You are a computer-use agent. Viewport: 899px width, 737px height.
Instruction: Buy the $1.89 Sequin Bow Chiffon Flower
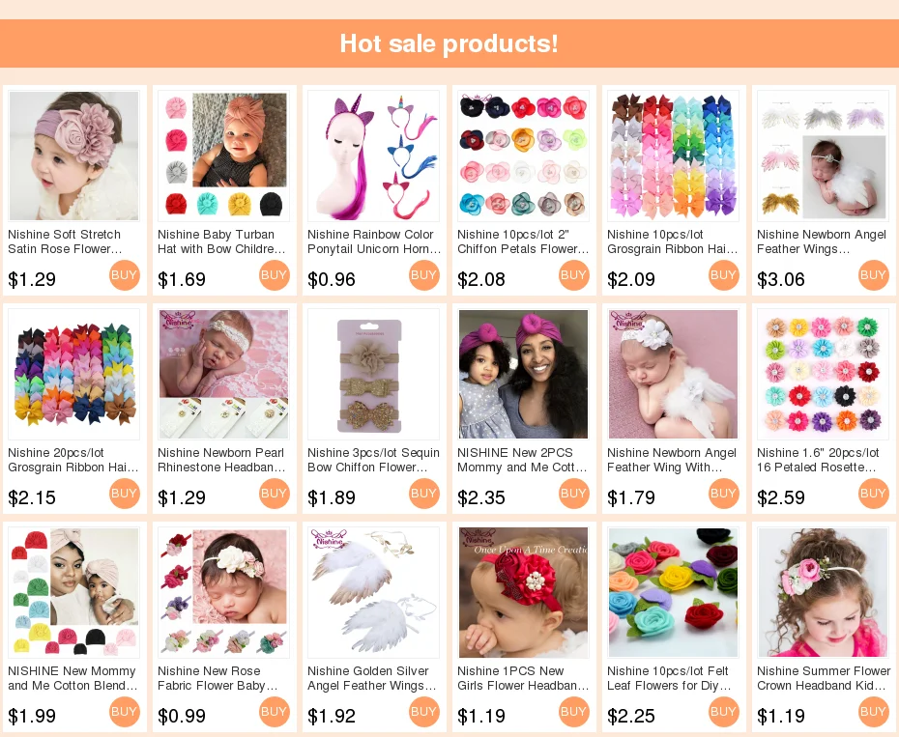tap(424, 494)
